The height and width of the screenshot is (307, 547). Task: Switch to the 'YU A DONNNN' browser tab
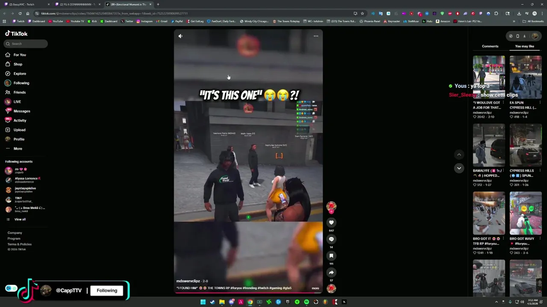77,4
